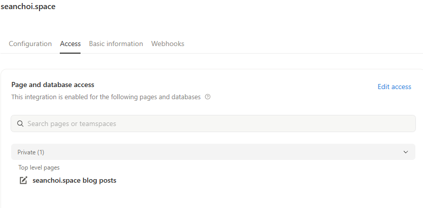Click the page icon beside blog posts

click(x=23, y=180)
